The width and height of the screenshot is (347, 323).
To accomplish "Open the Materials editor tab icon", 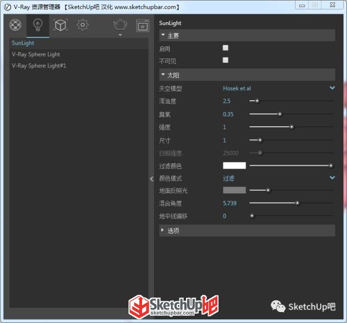I will pyautogui.click(x=15, y=25).
